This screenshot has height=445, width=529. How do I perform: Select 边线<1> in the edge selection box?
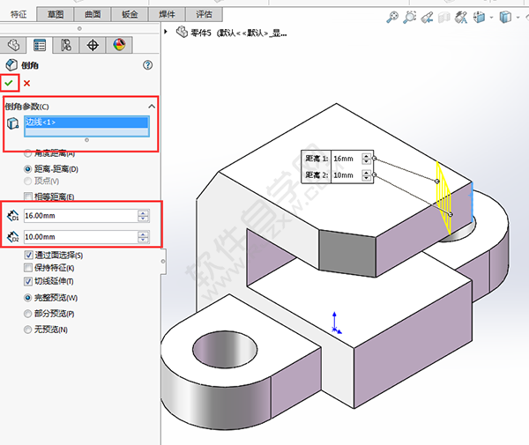86,122
